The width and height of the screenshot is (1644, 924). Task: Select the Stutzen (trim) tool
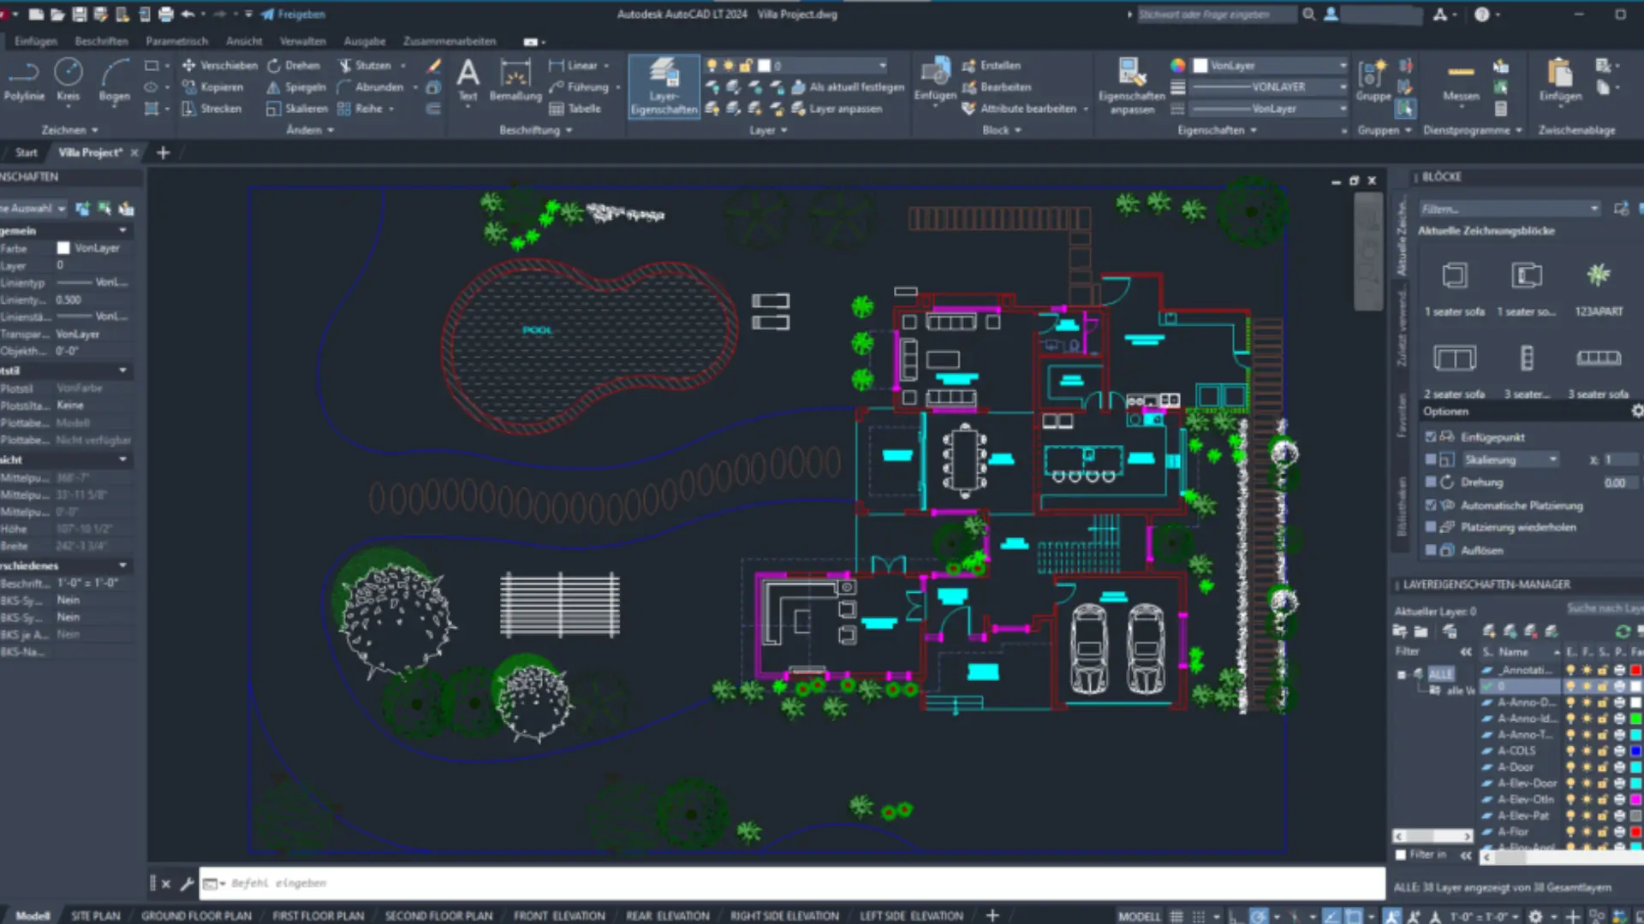(x=368, y=65)
